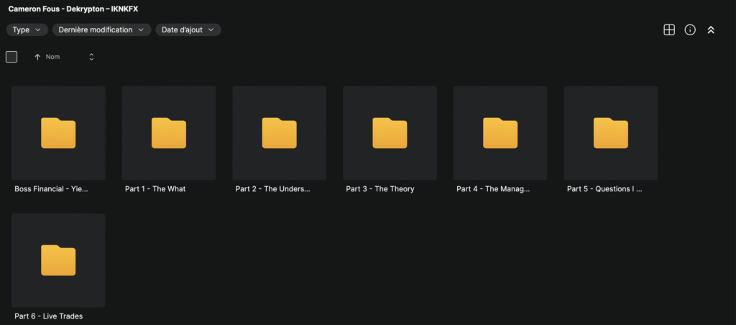Click the Part 6 - Live Trades label
This screenshot has width=736, height=325.
(48, 316)
